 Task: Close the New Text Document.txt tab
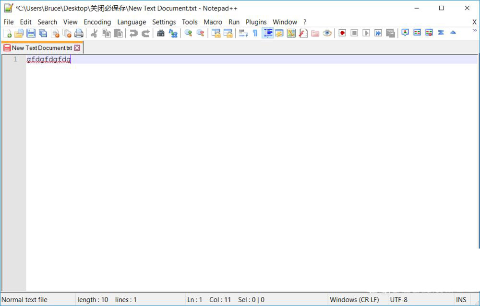coord(77,48)
